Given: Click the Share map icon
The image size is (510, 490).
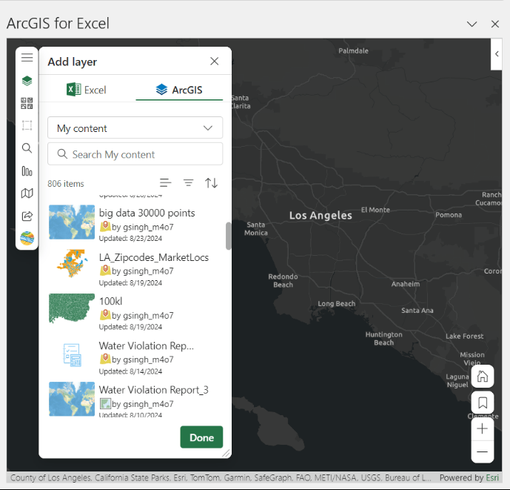Looking at the screenshot, I should (x=27, y=216).
